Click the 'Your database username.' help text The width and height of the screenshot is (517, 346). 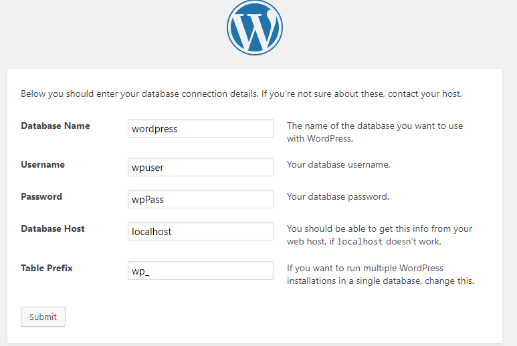coord(338,164)
